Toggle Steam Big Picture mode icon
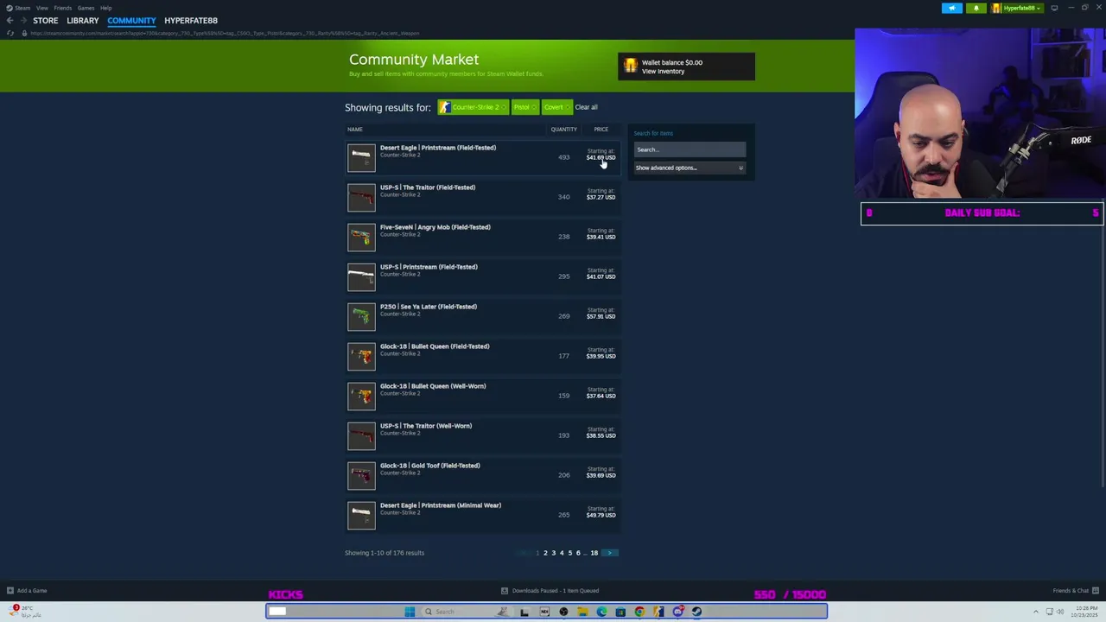This screenshot has width=1106, height=622. pyautogui.click(x=1054, y=8)
